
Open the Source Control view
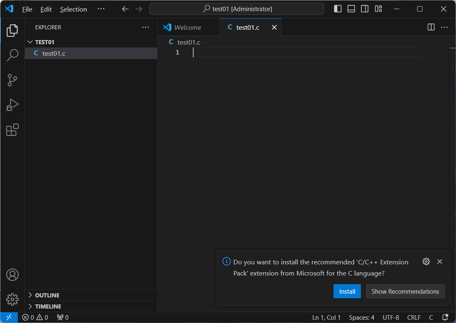12,80
